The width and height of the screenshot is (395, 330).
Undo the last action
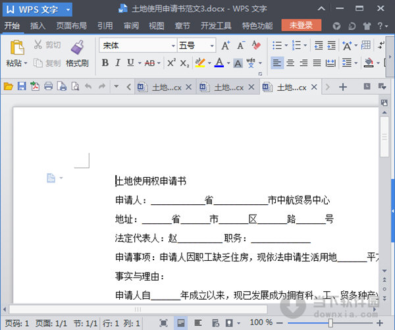[x=88, y=86]
